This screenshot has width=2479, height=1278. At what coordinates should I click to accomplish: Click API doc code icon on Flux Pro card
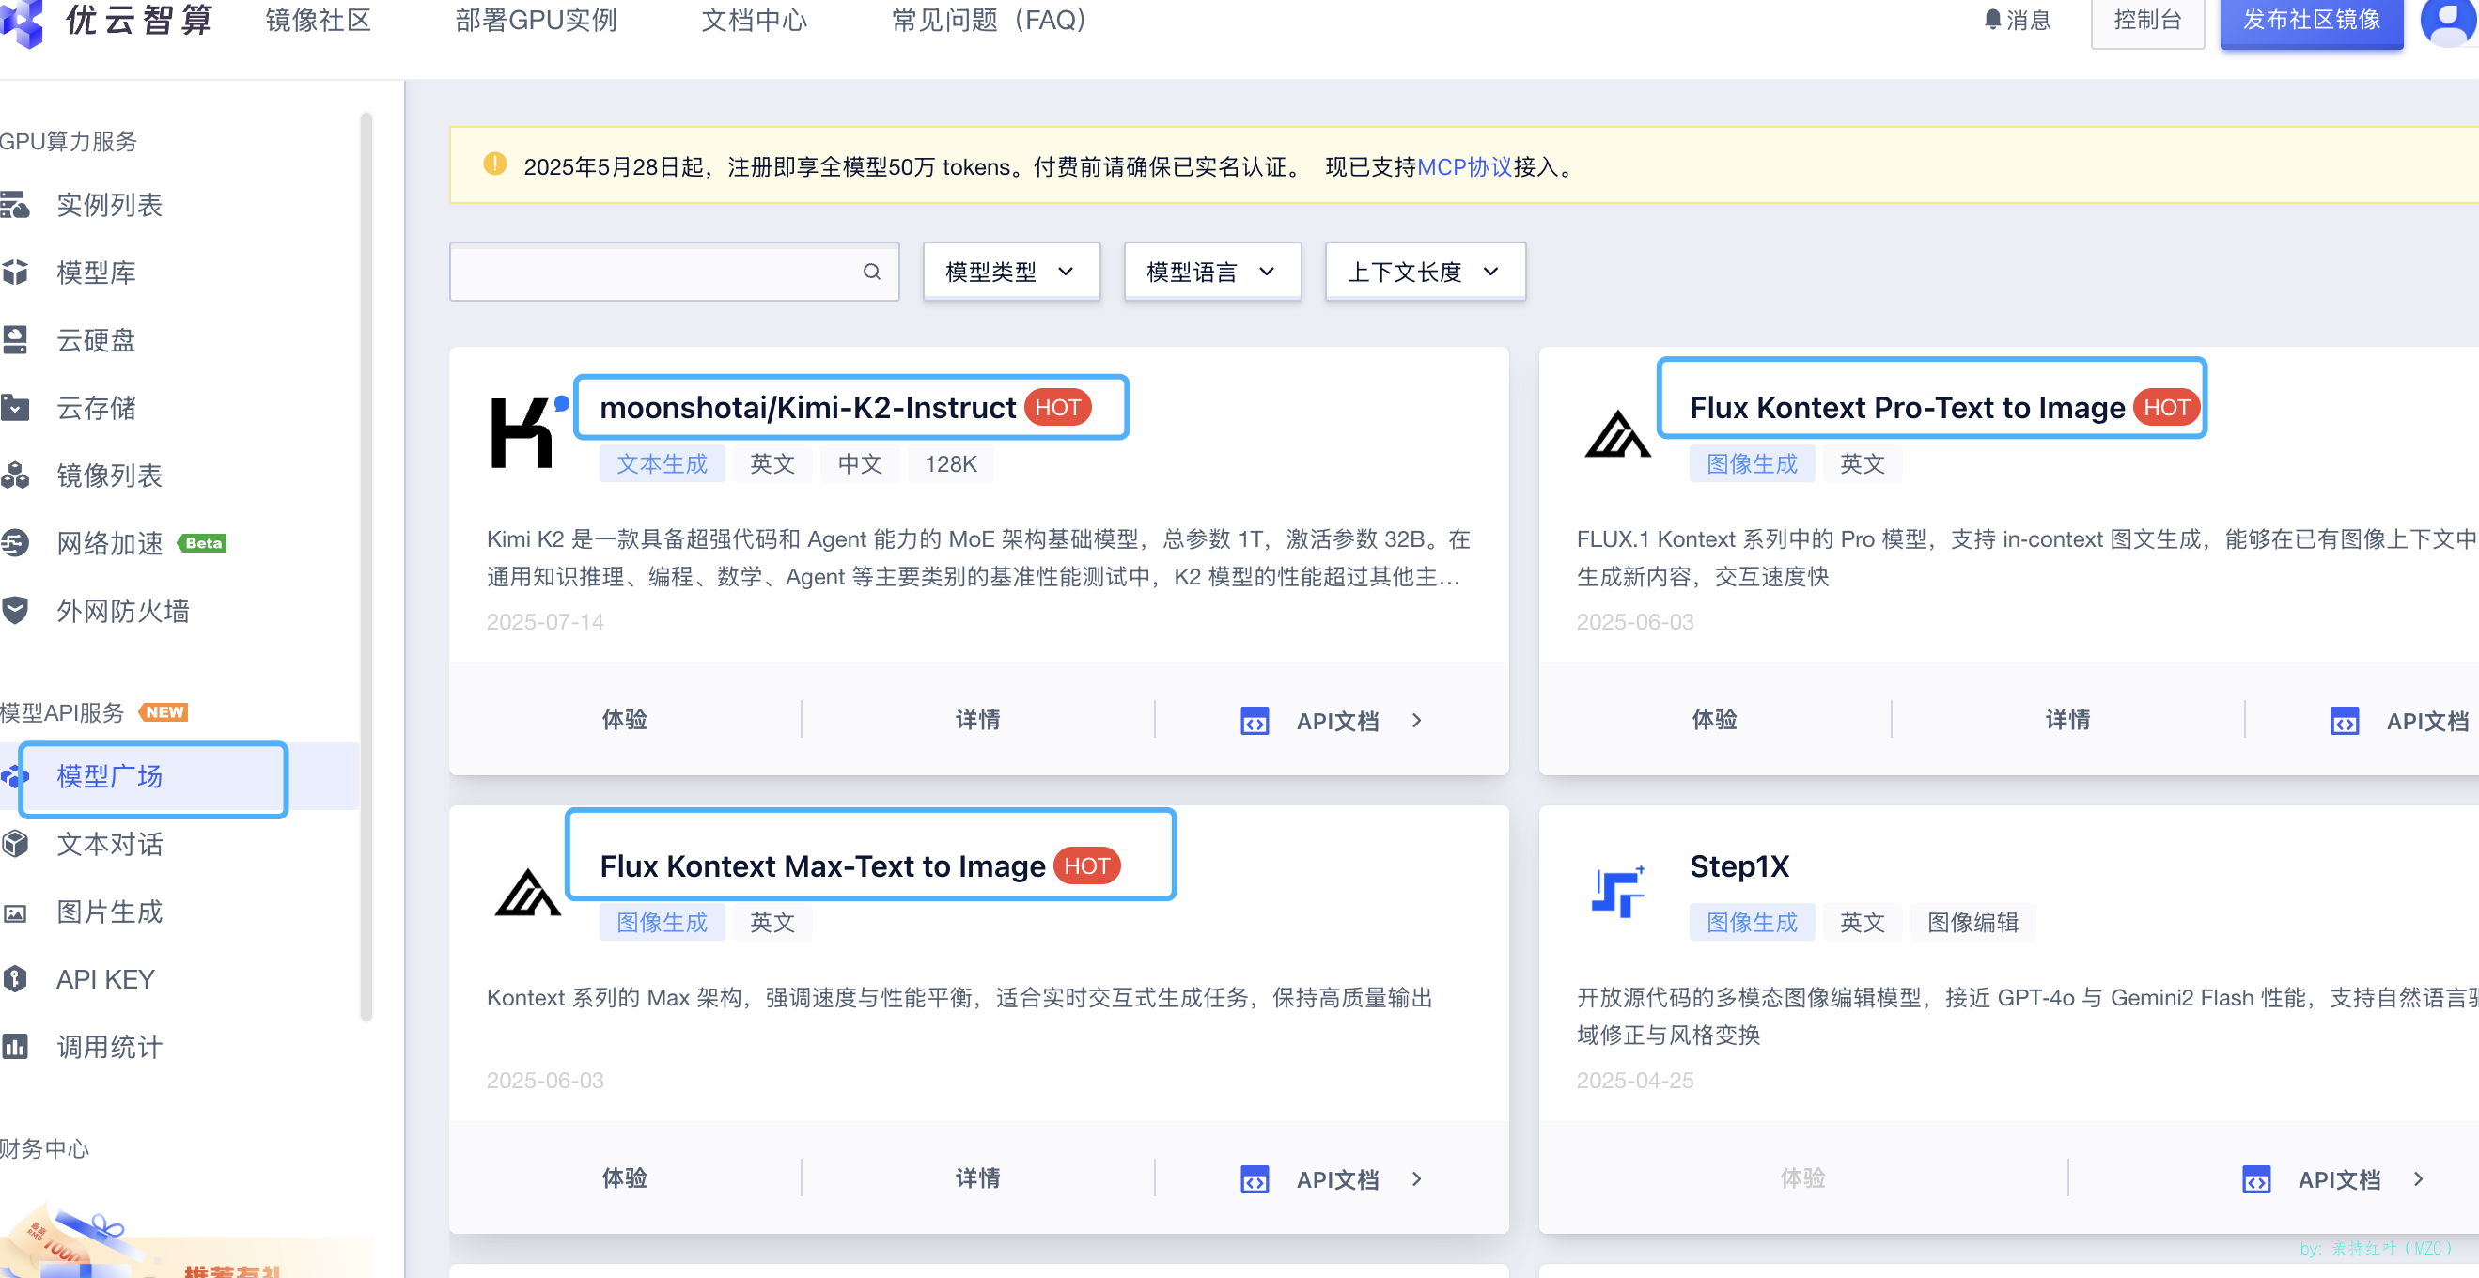click(x=2345, y=721)
